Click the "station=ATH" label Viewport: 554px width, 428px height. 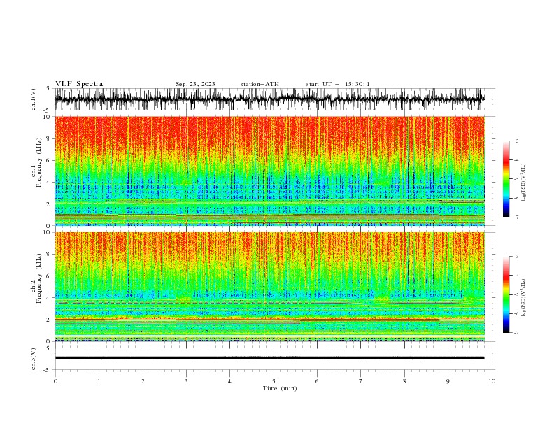(x=260, y=84)
